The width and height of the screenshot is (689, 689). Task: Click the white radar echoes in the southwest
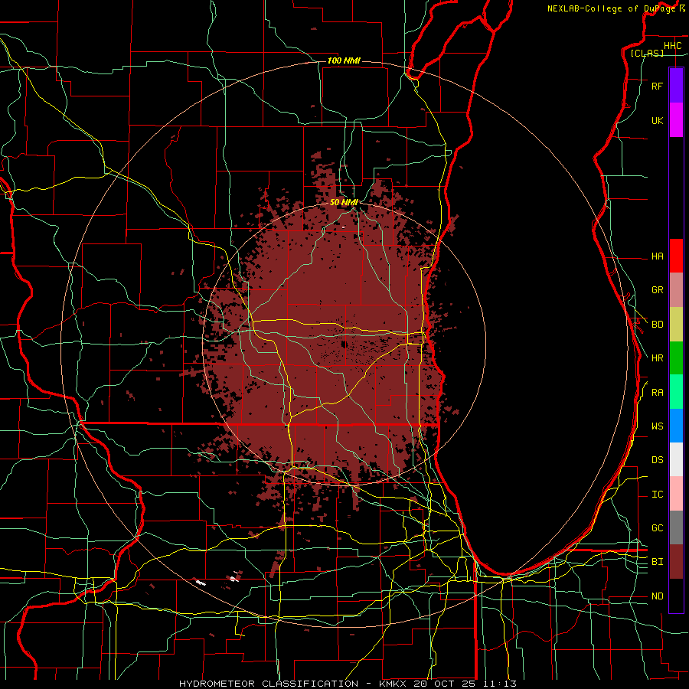pos(201,583)
